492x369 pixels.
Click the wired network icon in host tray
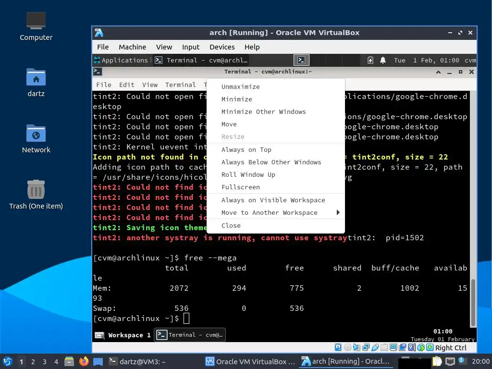click(x=450, y=361)
